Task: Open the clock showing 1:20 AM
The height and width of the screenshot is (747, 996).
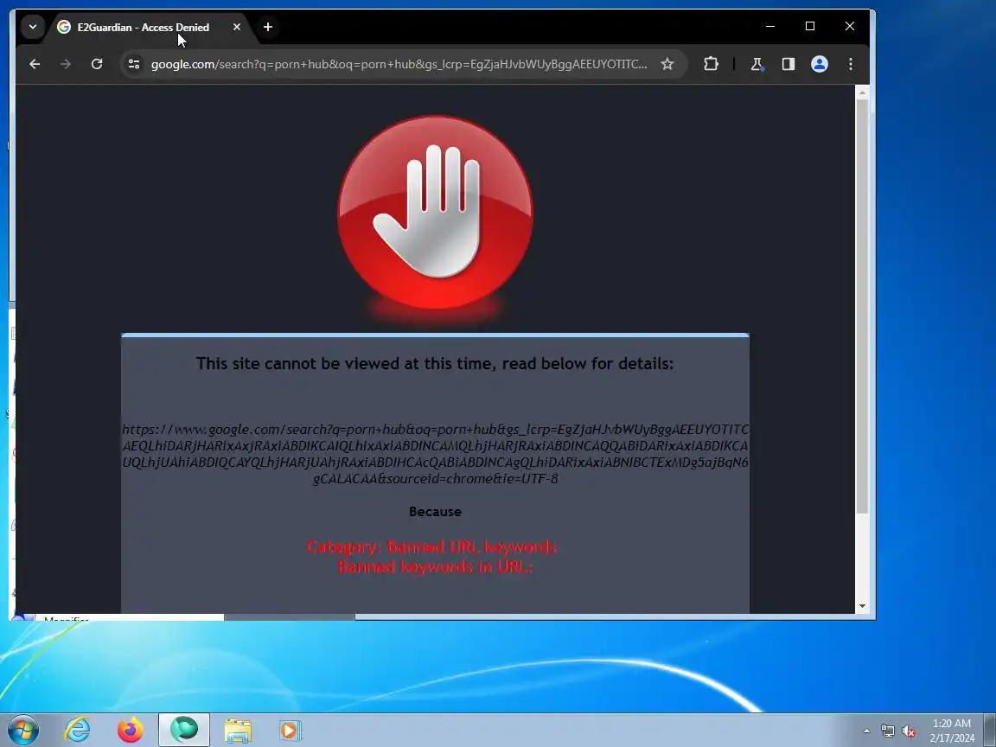Action: 952,731
